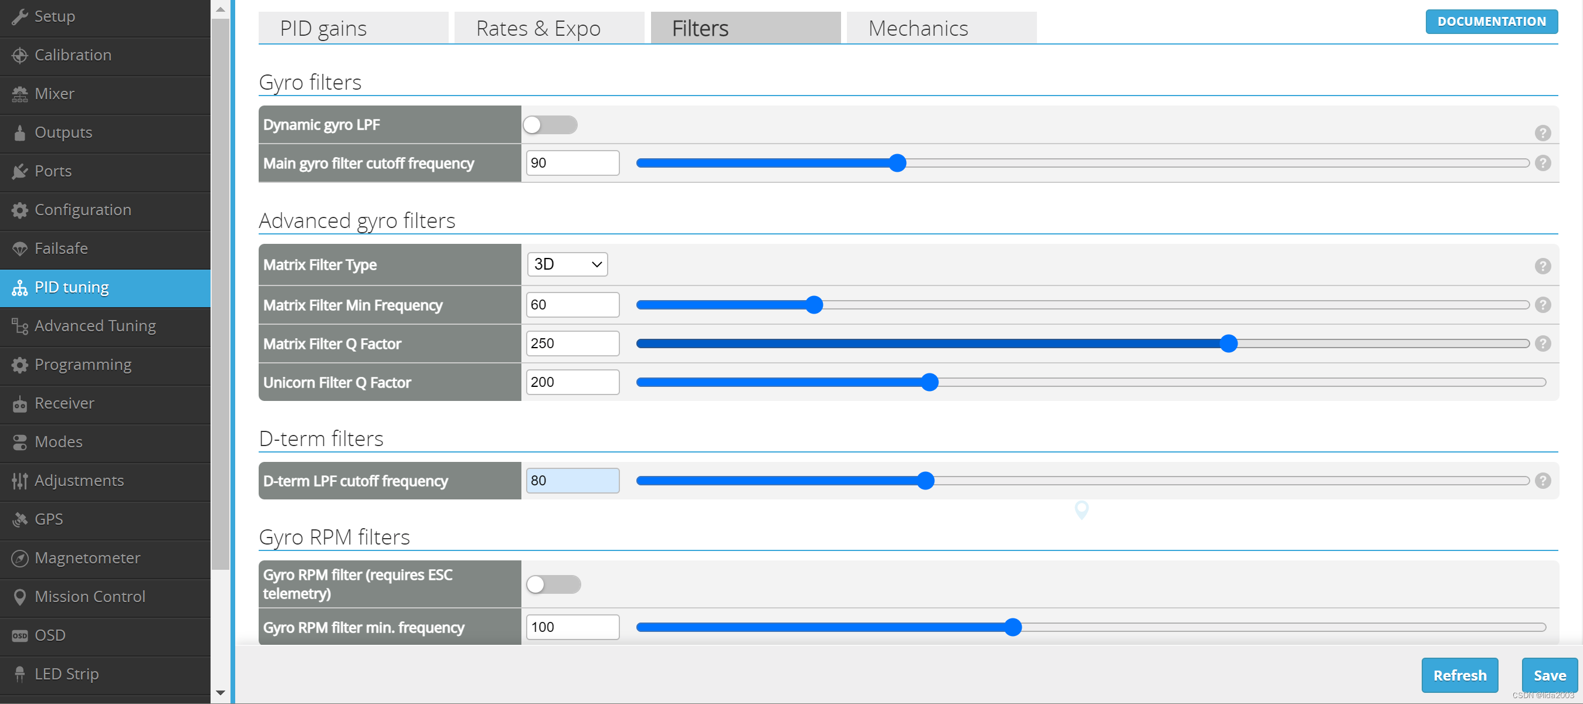1583x704 pixels.
Task: Click the OSD icon in sidebar
Action: click(x=20, y=636)
